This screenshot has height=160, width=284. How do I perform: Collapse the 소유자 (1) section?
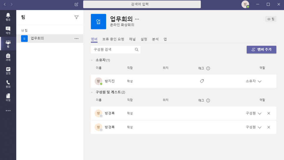point(92,60)
